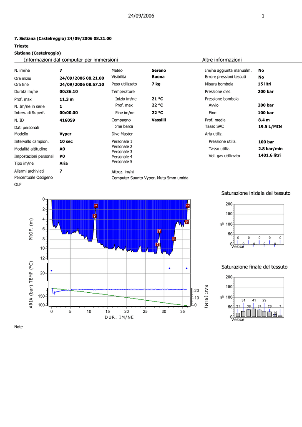This screenshot has height=427, width=302.
Task: Click the ascent warning marker at 8 m depth
Action: (x=174, y=239)
